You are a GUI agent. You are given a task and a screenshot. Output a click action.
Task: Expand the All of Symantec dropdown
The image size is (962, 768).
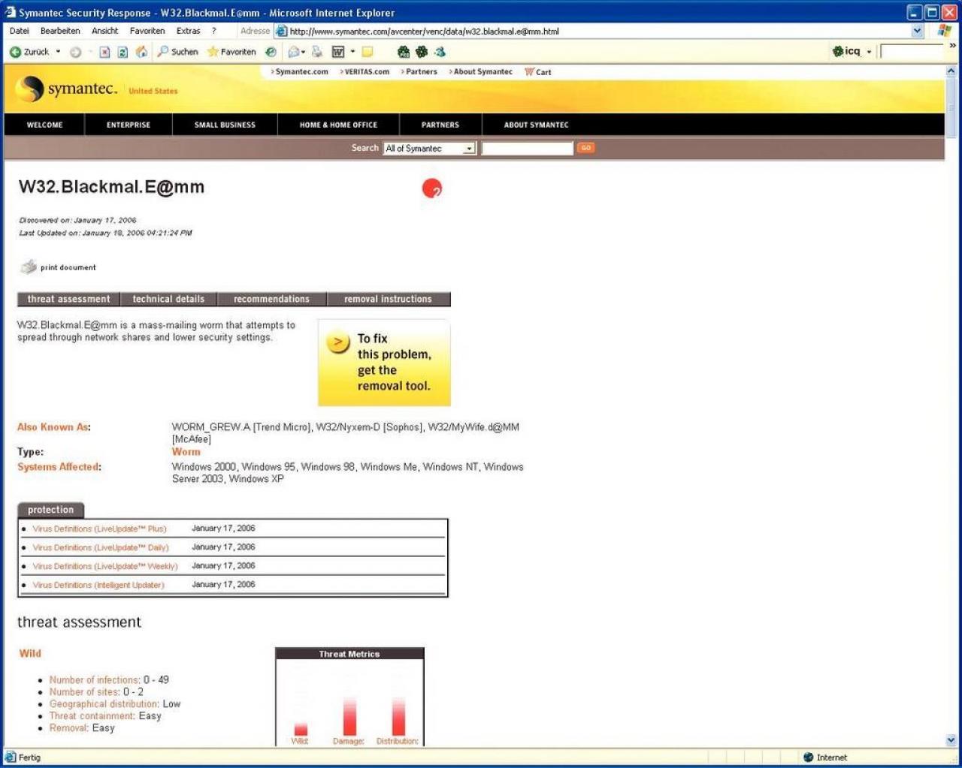[468, 149]
